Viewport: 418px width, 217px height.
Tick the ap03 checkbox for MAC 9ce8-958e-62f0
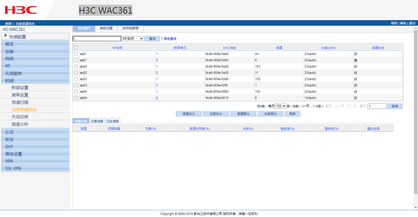pos(76,85)
